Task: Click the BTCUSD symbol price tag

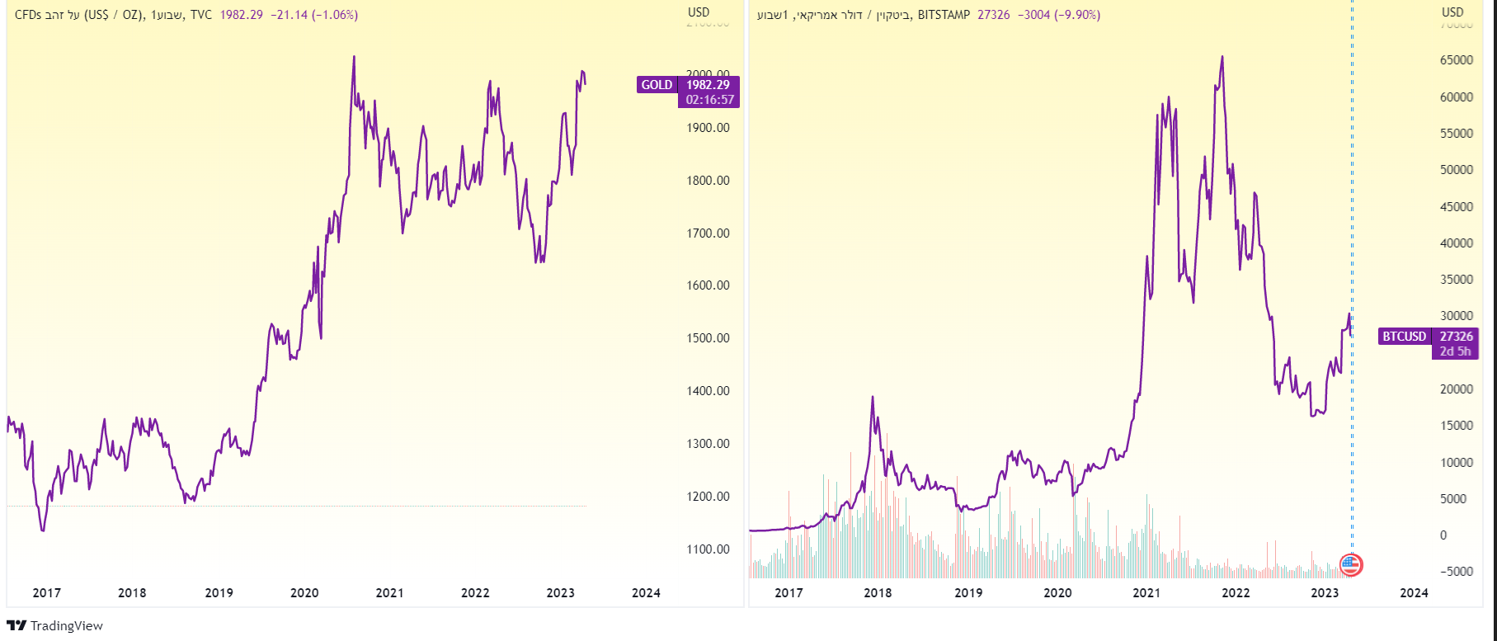Action: click(1404, 337)
